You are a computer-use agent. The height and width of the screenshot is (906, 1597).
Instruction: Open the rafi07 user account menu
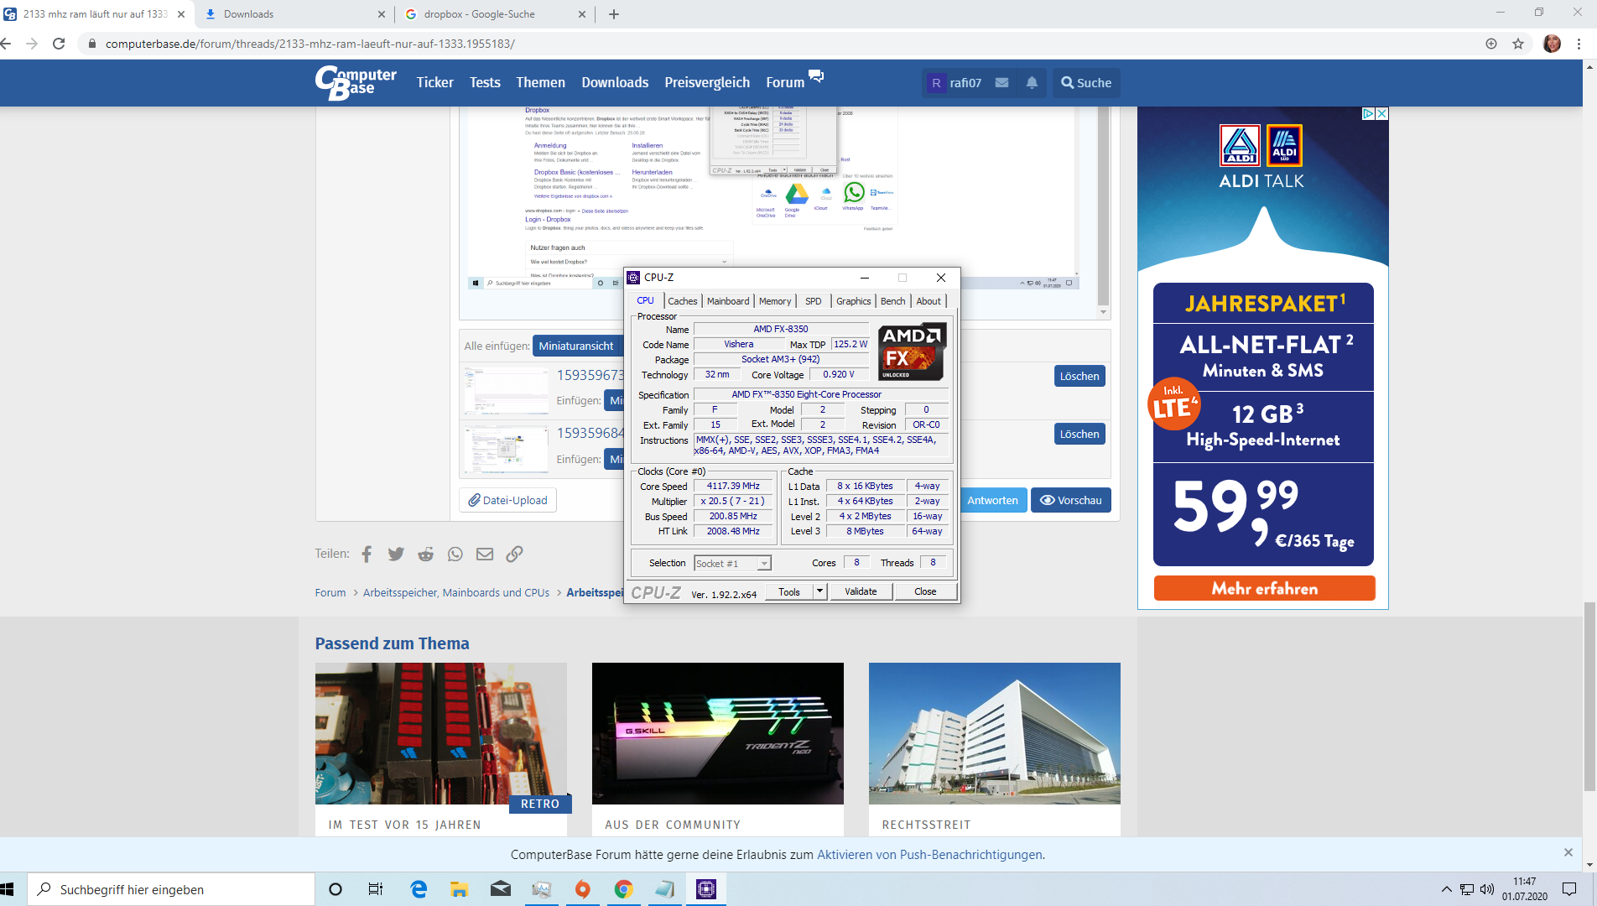pos(955,82)
